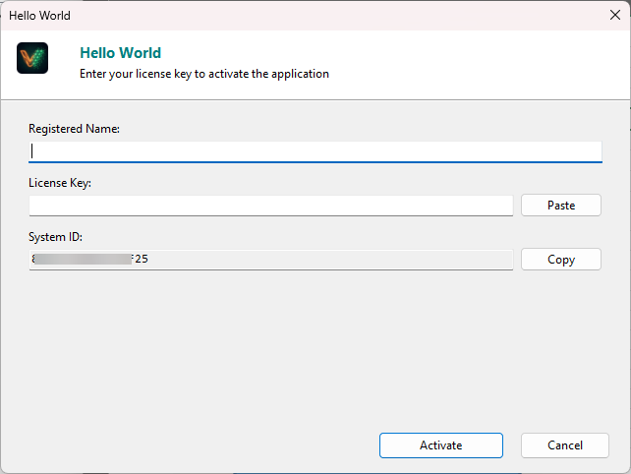Click the blurred portion of the System ID
This screenshot has width=631, height=474.
point(84,260)
